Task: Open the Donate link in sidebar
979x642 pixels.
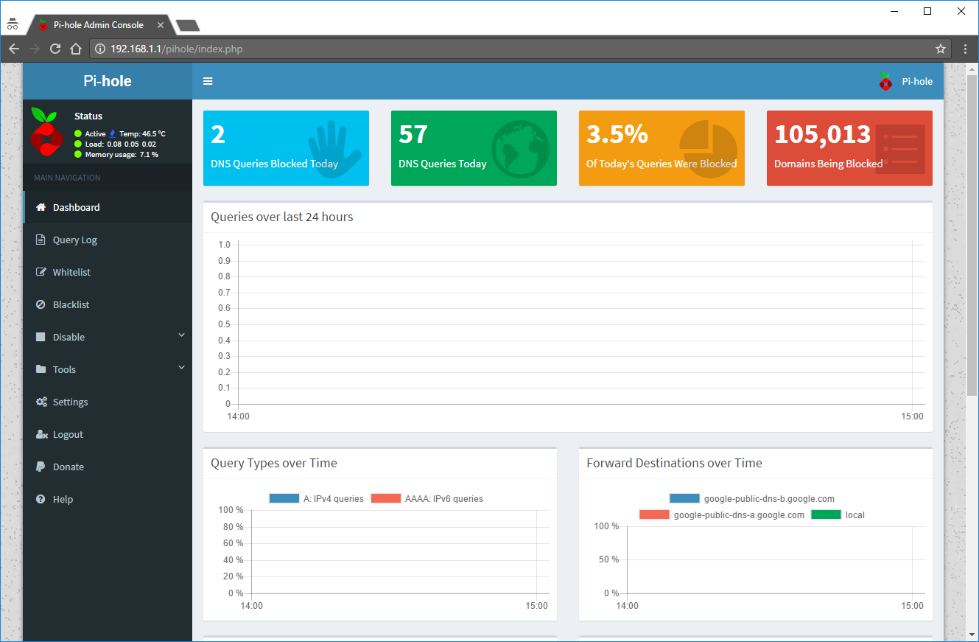Action: [108, 467]
